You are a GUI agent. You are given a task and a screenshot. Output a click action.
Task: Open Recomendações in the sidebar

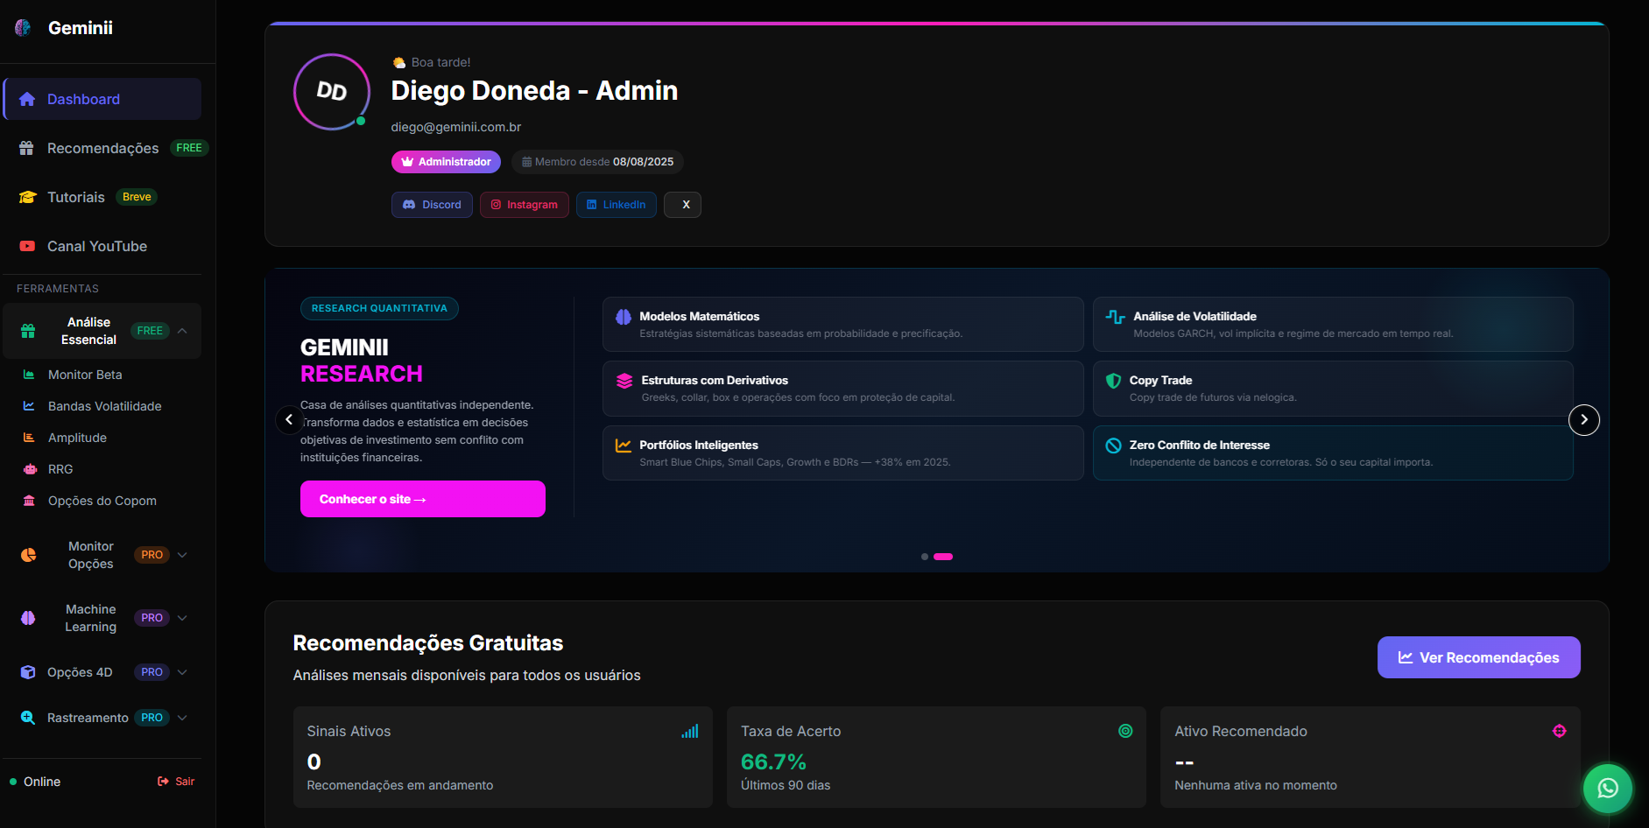(x=102, y=149)
